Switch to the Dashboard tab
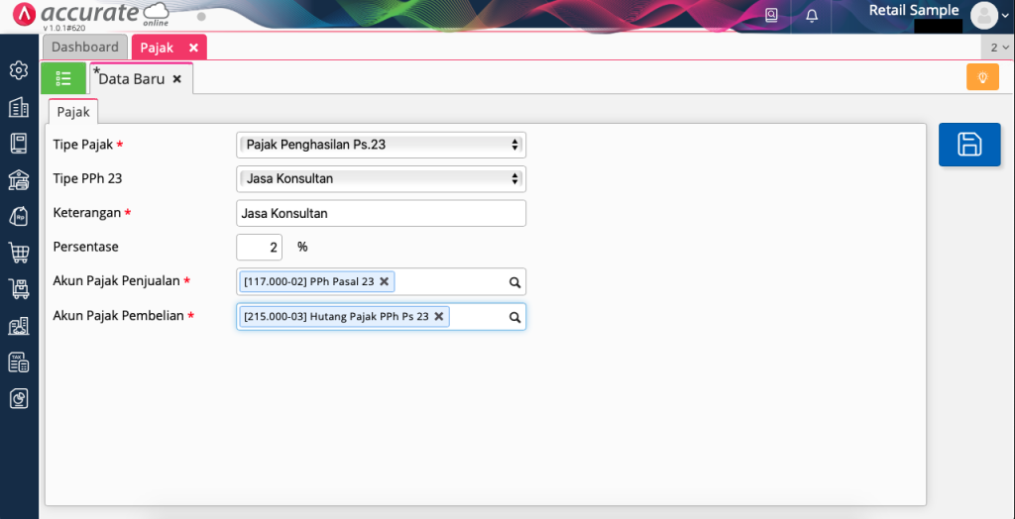 [84, 48]
